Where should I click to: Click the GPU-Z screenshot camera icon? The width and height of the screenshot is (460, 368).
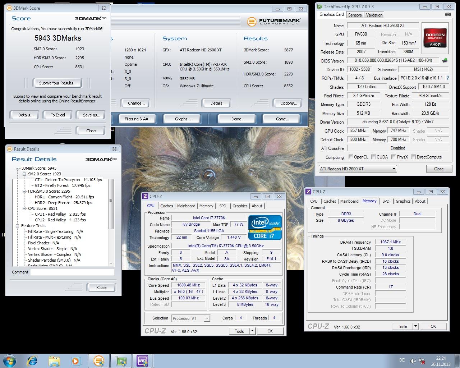tap(448, 14)
